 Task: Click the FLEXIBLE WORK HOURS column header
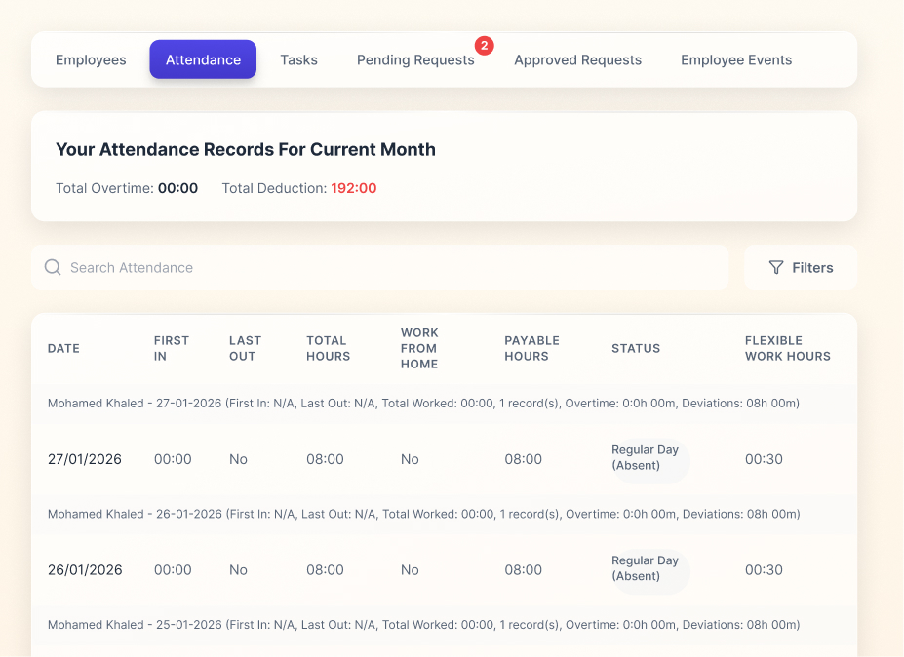[x=788, y=348]
